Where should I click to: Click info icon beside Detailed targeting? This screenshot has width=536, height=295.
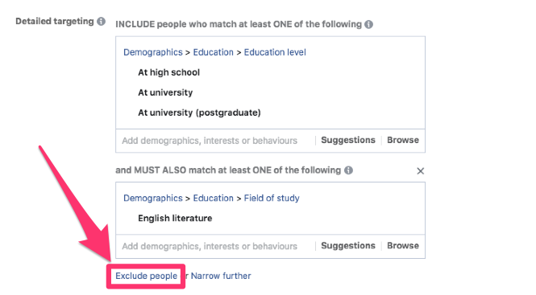pos(101,22)
